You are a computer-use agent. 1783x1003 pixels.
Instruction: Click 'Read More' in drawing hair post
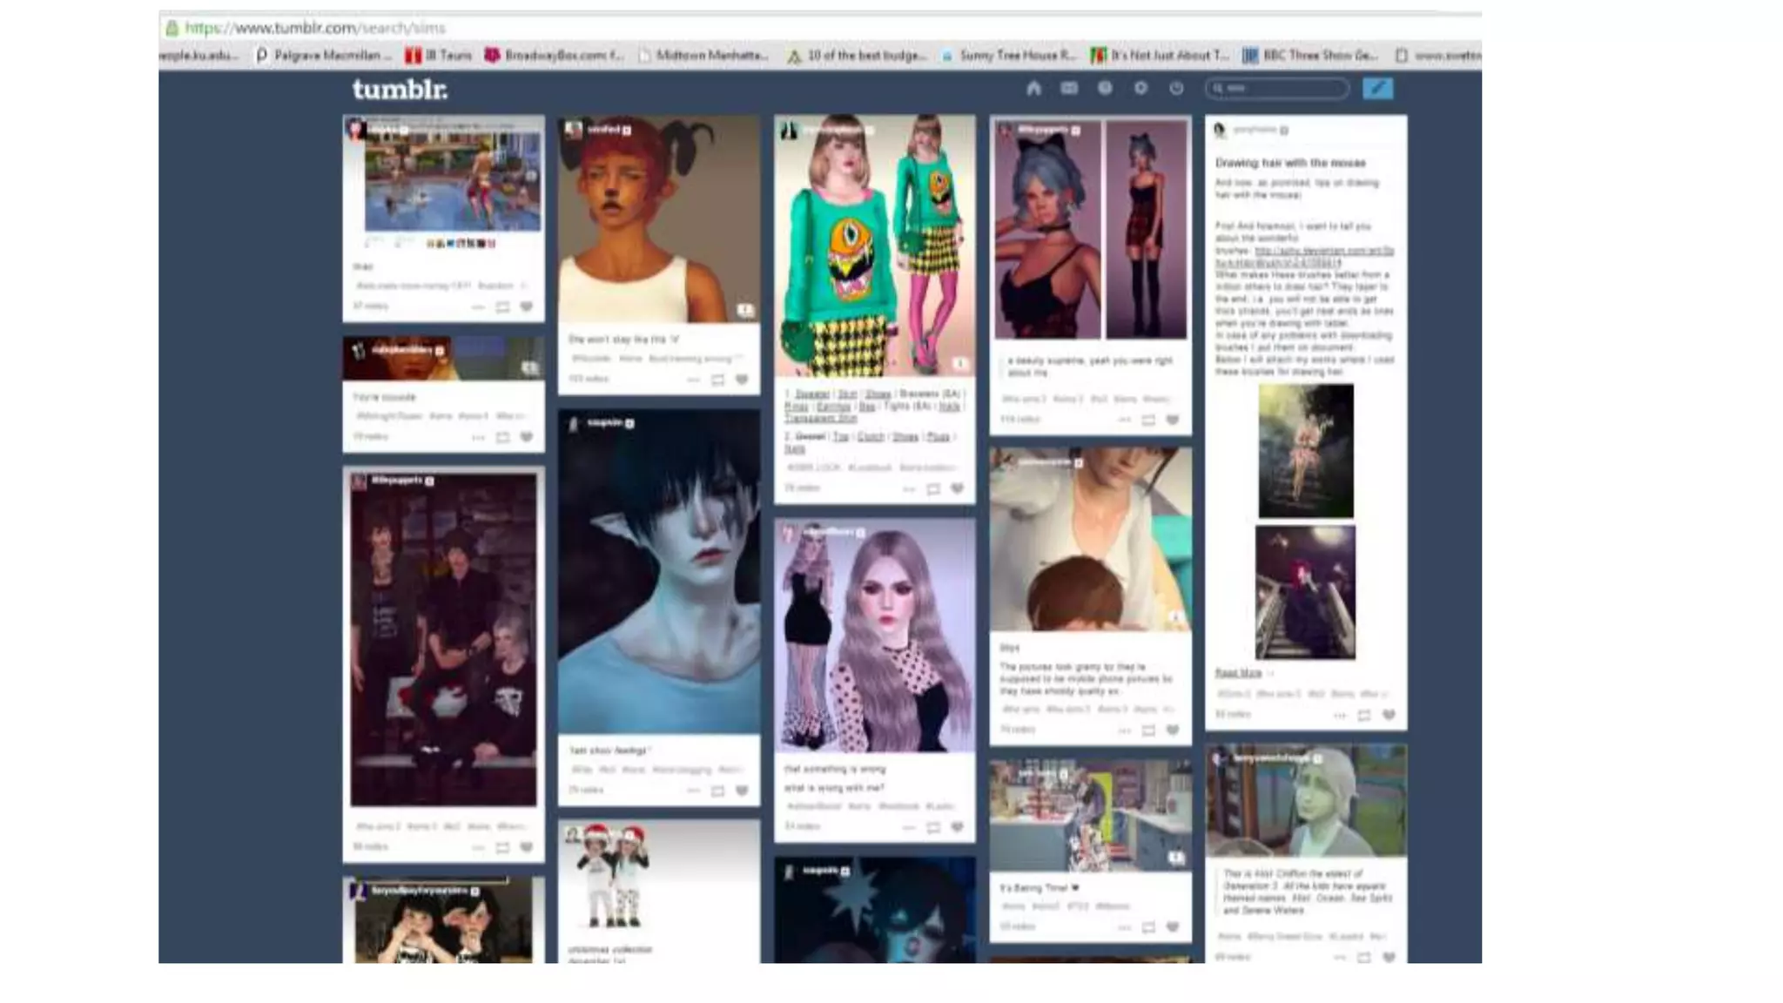(x=1238, y=673)
